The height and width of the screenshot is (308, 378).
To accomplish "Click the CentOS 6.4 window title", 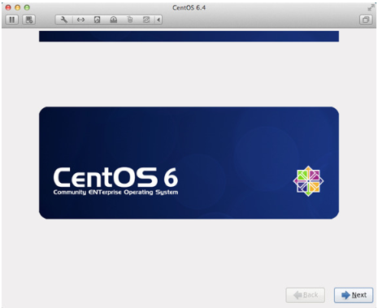I will [189, 7].
